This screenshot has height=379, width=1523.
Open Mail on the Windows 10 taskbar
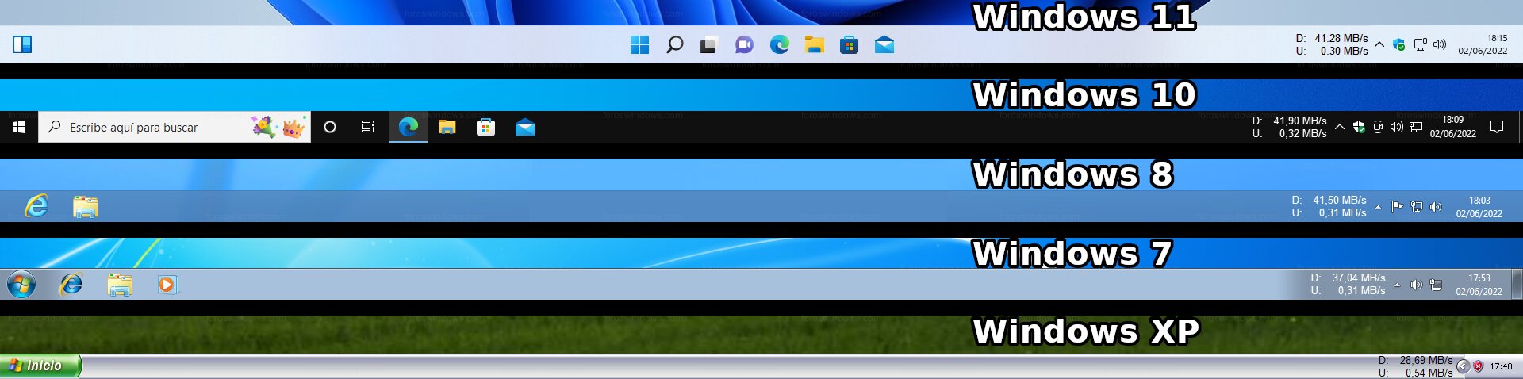525,127
